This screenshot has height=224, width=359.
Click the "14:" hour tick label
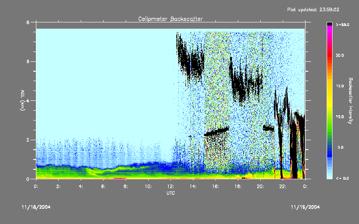click(x=193, y=186)
